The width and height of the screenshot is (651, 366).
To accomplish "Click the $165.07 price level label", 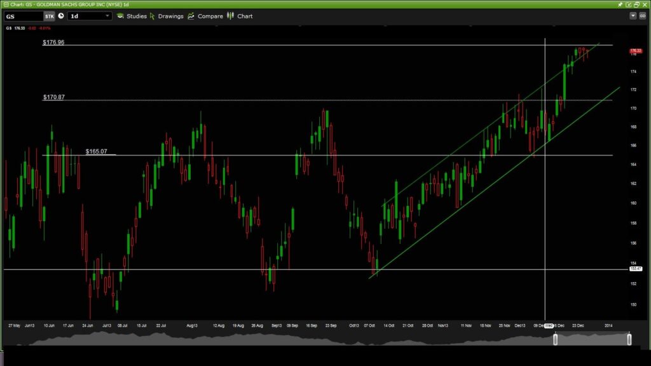I will (x=95, y=151).
